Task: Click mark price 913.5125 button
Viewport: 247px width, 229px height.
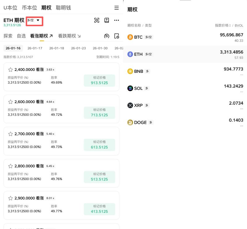Action: 99,81
